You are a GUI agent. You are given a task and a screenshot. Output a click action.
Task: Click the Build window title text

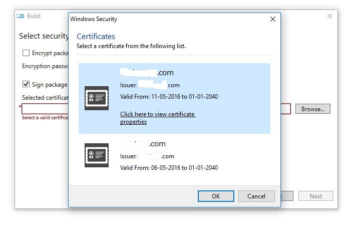pyautogui.click(x=34, y=16)
